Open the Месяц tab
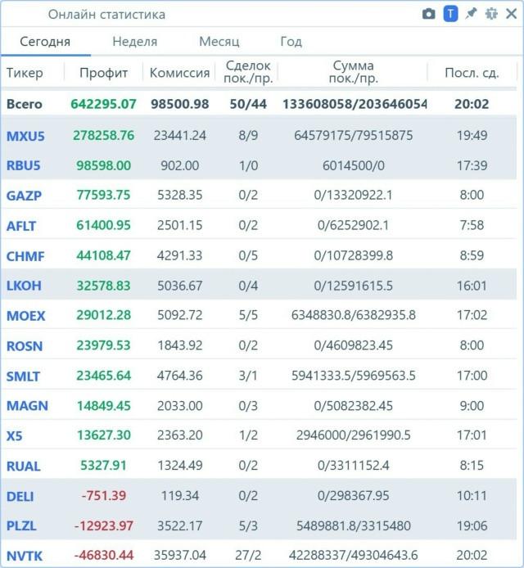Image resolution: width=524 pixels, height=568 pixels. (x=219, y=42)
